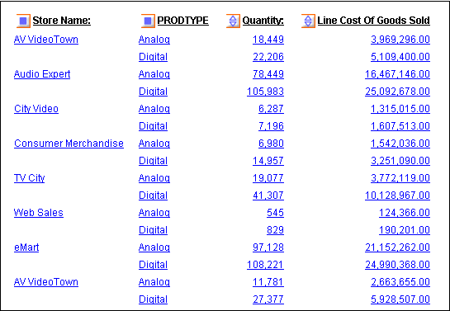Image resolution: width=450 pixels, height=311 pixels.
Task: Open the Web Sales store link
Action: pyautogui.click(x=39, y=213)
